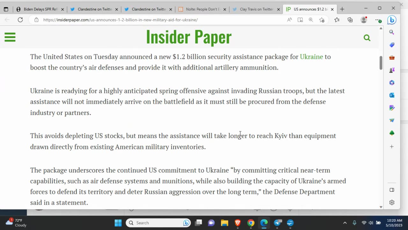Refresh the page
The height and width of the screenshot is (230, 408).
pos(20,20)
